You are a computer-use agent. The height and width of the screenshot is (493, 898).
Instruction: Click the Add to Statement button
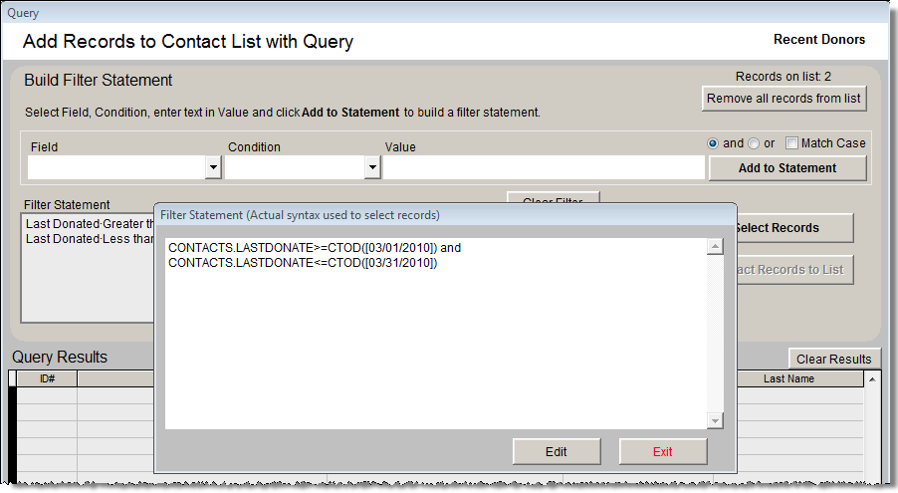coord(786,168)
